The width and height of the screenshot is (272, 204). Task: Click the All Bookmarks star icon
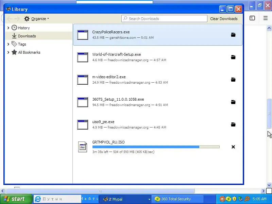click(x=14, y=52)
